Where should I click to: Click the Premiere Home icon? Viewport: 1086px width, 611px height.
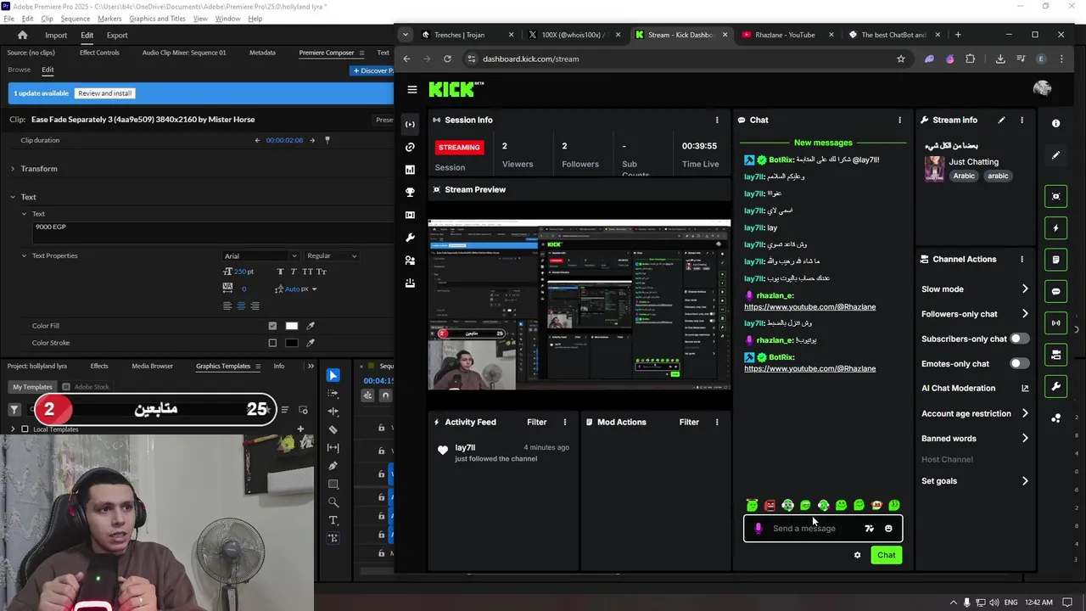click(23, 35)
